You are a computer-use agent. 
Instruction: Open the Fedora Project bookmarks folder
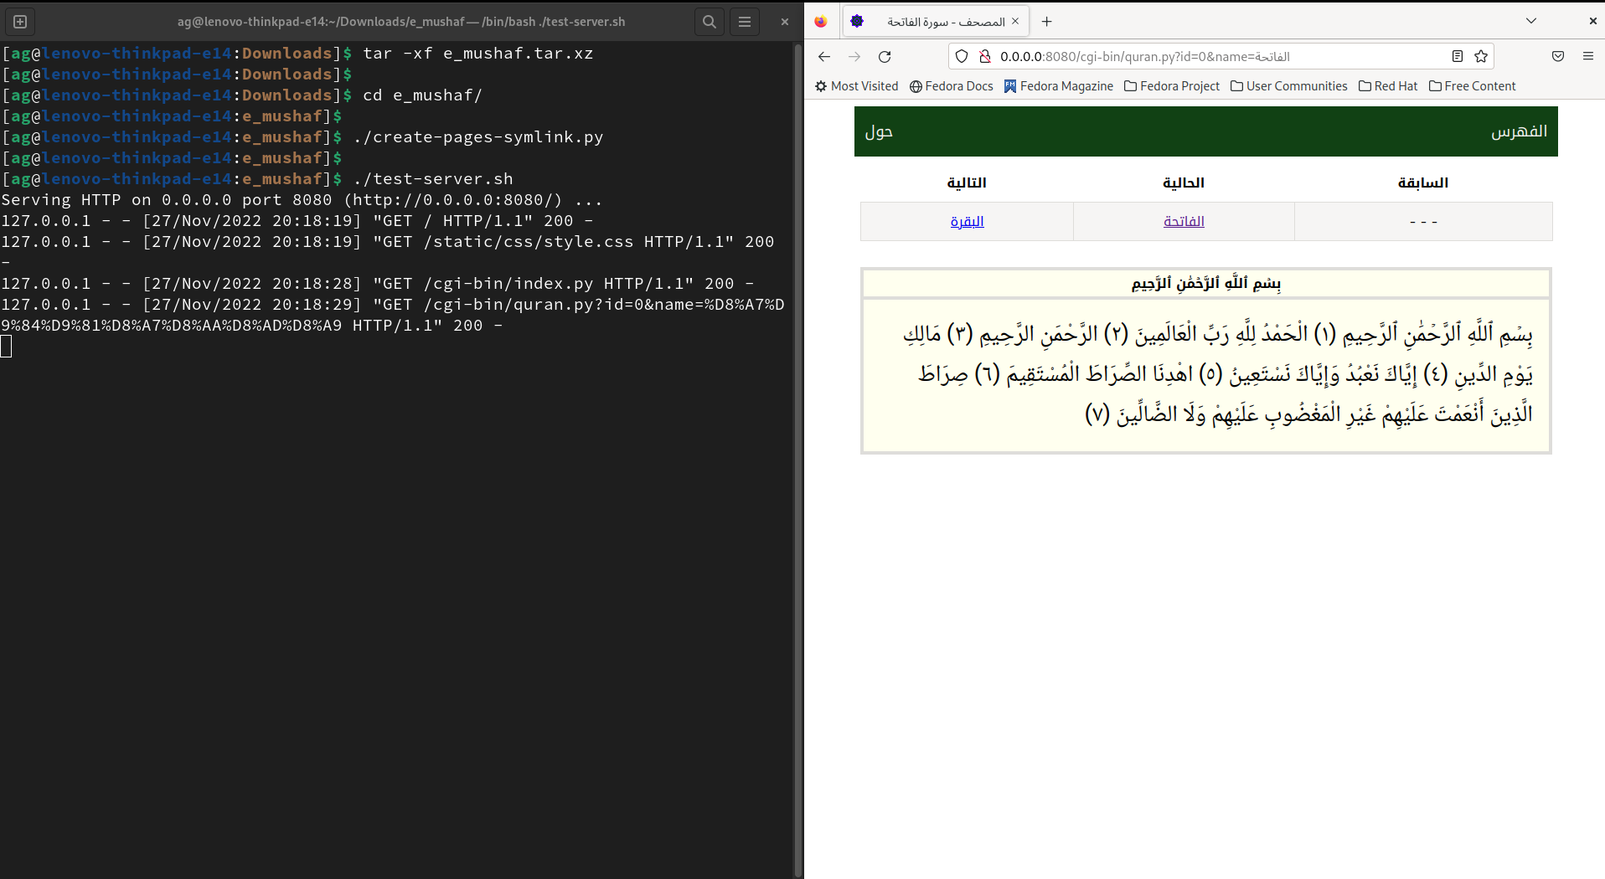click(x=1171, y=86)
